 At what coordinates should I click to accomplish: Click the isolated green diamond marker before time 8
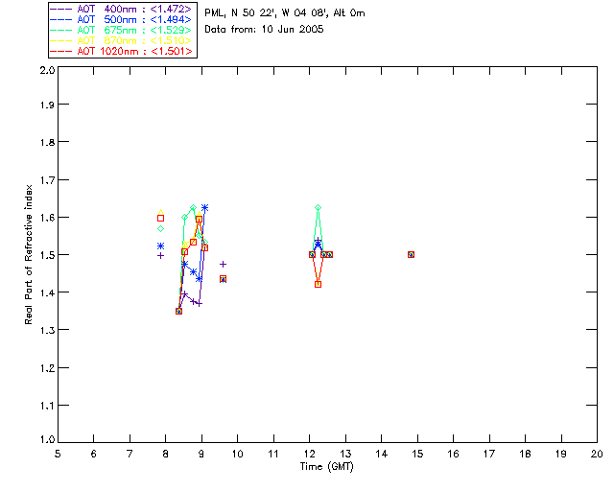point(160,228)
